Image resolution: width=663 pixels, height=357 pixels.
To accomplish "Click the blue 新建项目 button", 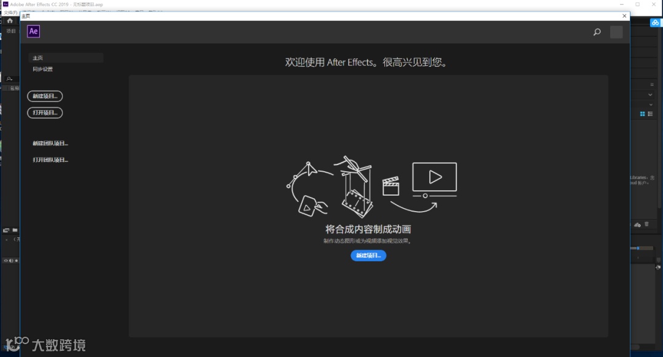I will pos(368,255).
